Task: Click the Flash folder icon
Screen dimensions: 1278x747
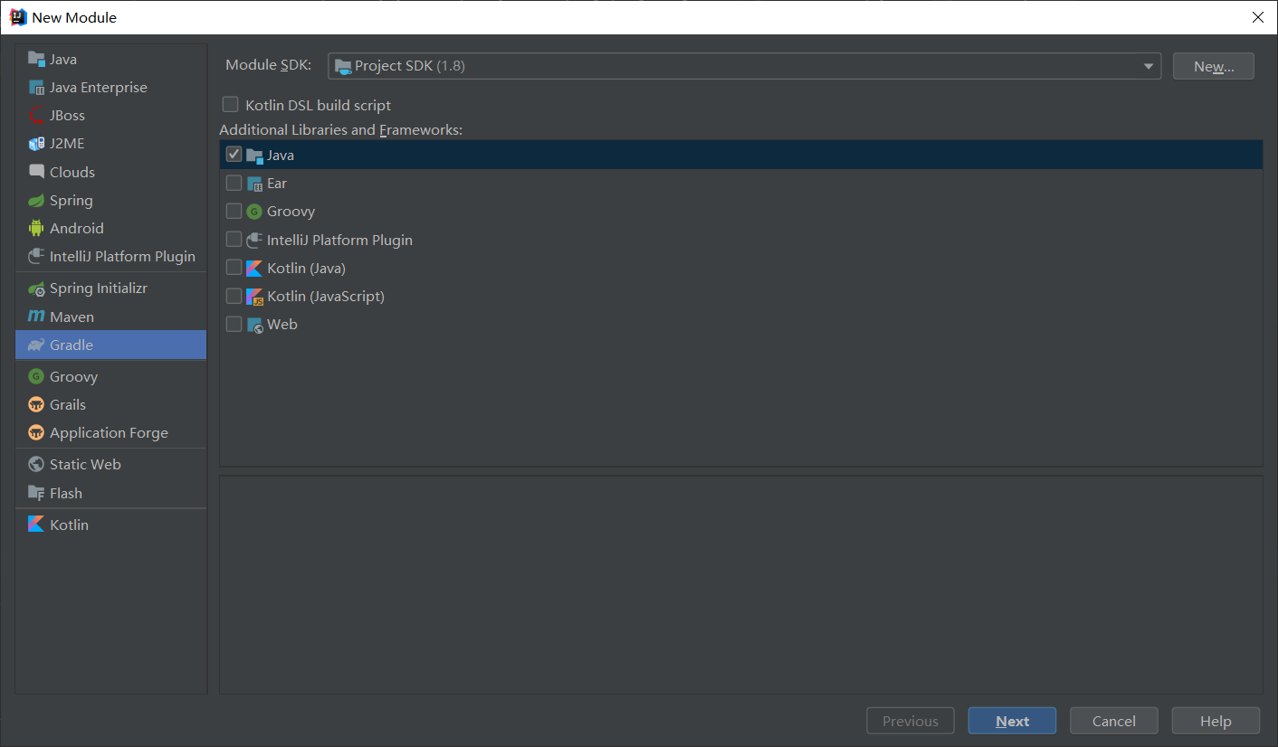Action: pos(36,494)
